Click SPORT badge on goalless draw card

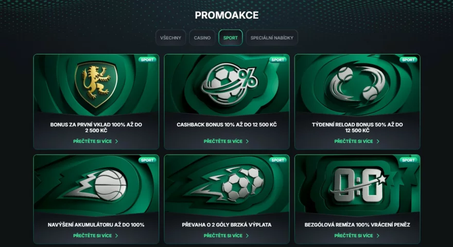coord(409,160)
